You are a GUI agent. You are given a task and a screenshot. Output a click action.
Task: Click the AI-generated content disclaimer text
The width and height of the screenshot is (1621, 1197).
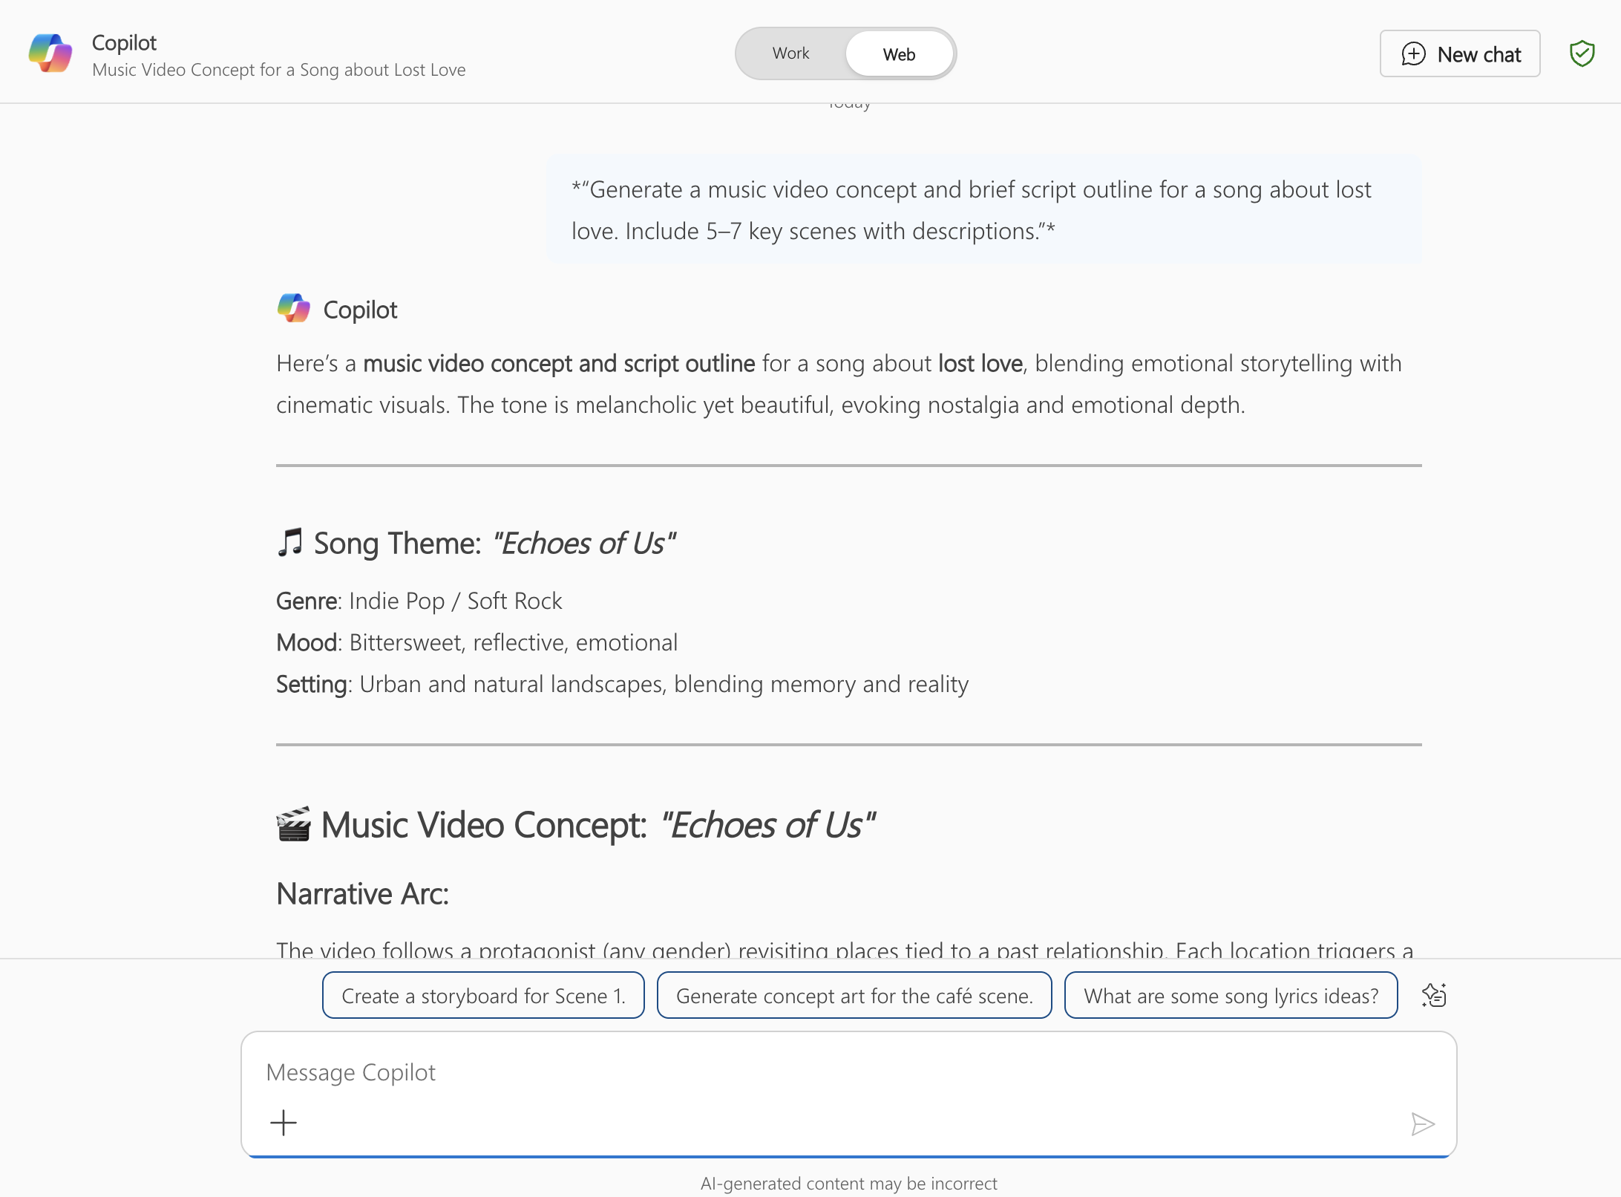[x=849, y=1183]
